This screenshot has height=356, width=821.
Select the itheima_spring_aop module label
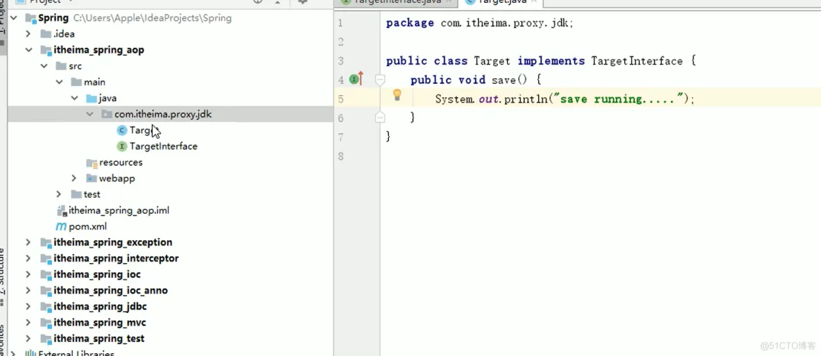99,51
